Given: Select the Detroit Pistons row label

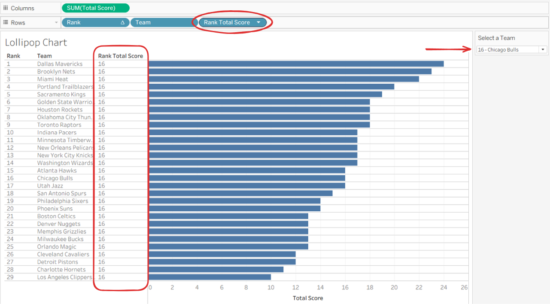Looking at the screenshot, I should point(58,262).
